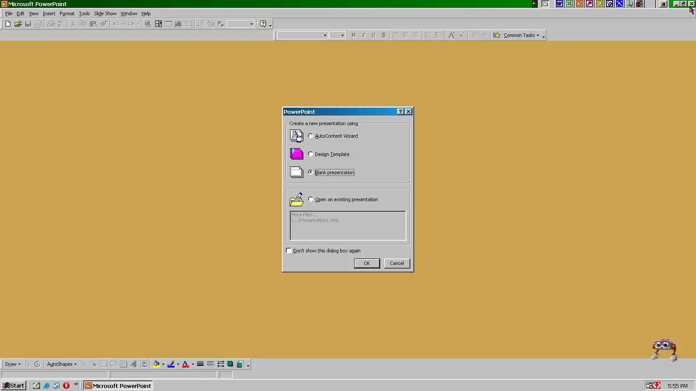Click the Word icon in Office shortcut bar

click(x=559, y=4)
